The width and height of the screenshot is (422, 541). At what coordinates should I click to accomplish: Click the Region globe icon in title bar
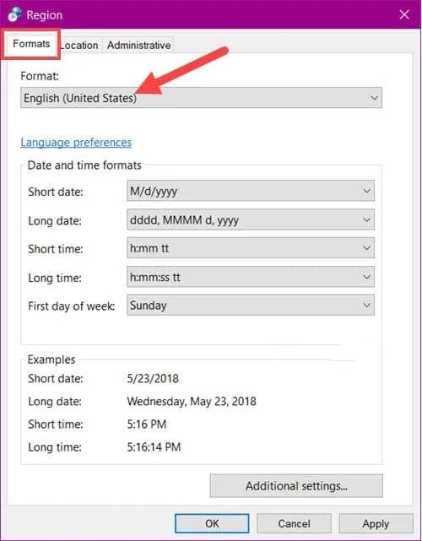[15, 14]
